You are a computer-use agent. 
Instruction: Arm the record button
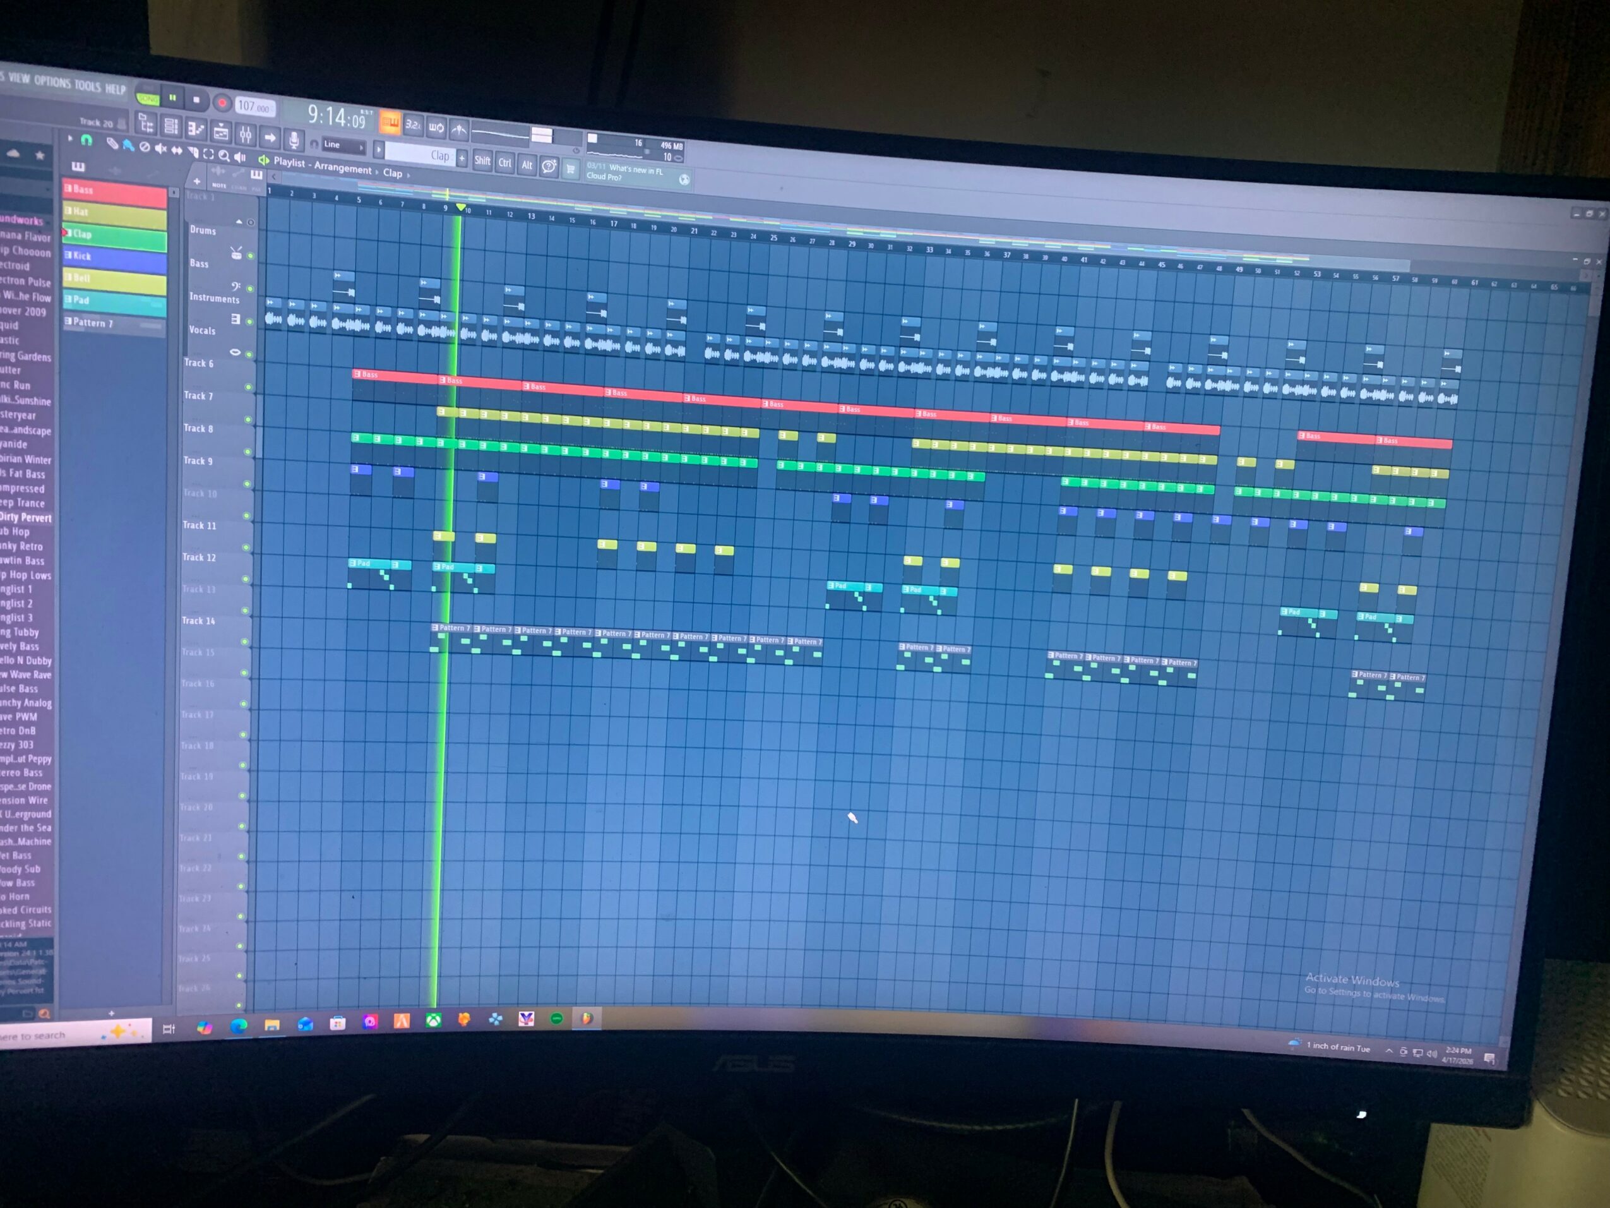222,103
